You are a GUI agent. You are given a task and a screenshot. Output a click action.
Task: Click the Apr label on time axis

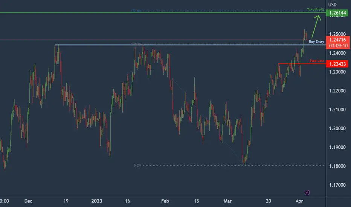[x=299, y=201]
